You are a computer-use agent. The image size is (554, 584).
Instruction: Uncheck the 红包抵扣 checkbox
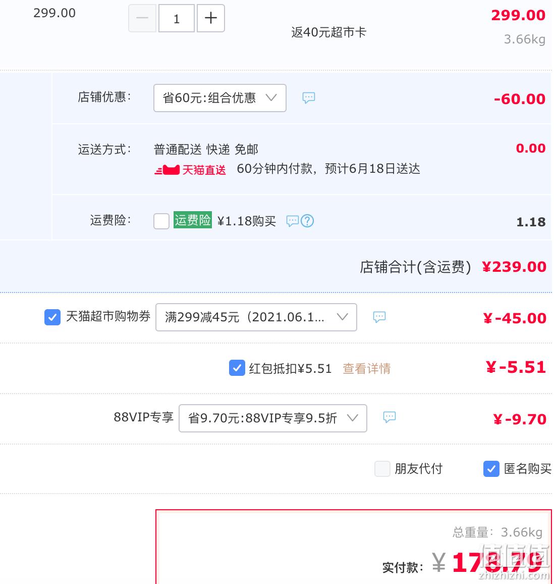(x=237, y=368)
